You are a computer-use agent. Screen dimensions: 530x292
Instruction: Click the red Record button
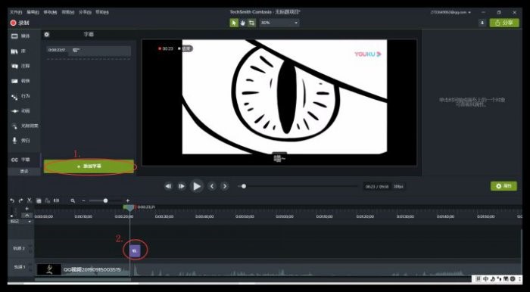click(20, 23)
